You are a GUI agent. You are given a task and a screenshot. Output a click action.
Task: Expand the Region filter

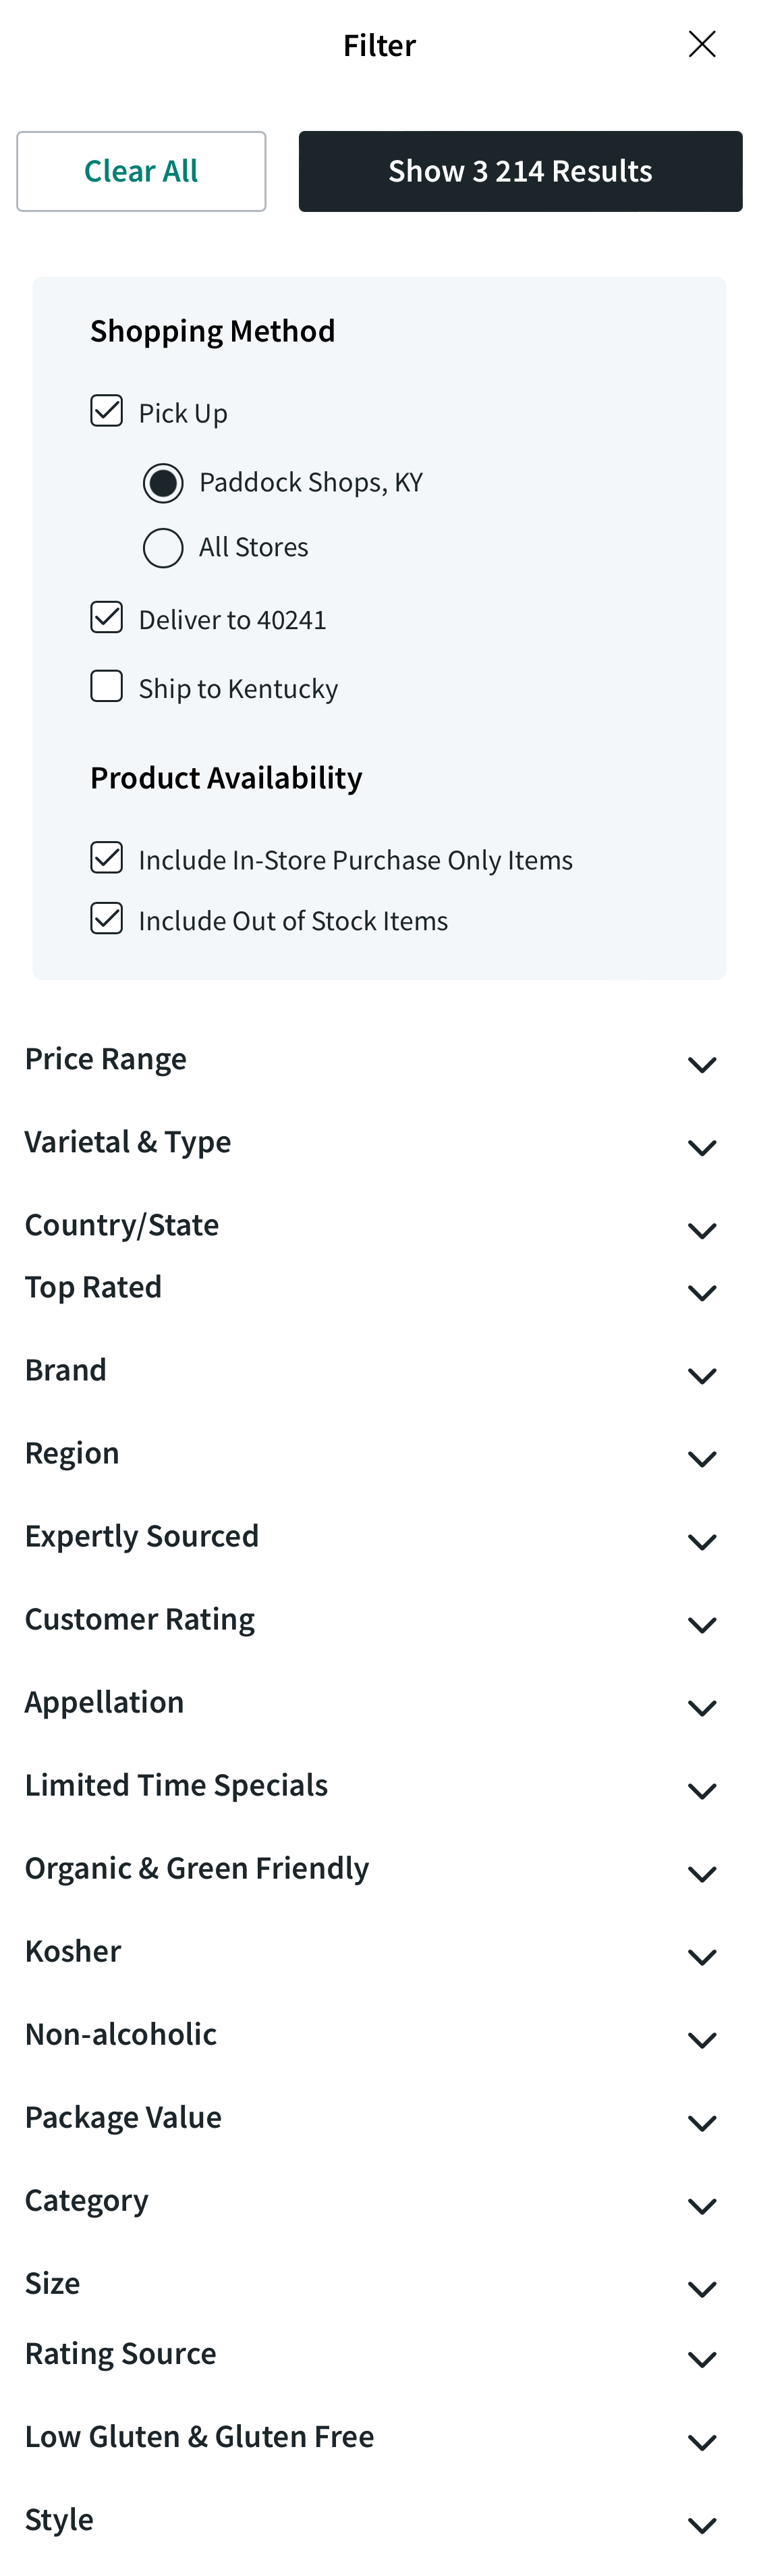pos(703,1458)
